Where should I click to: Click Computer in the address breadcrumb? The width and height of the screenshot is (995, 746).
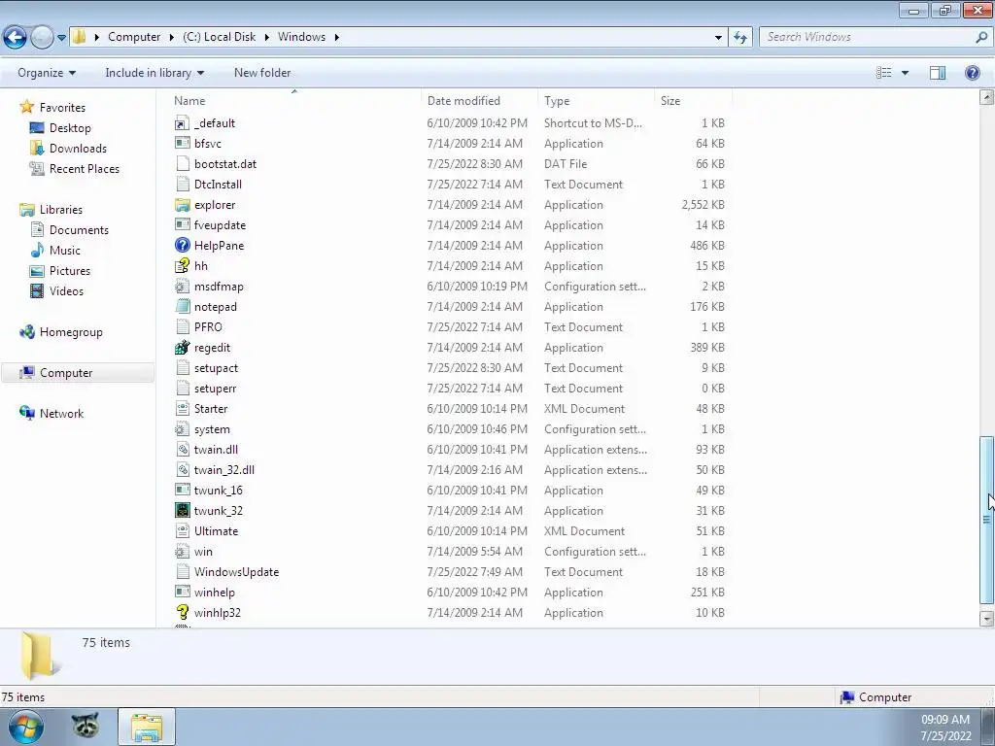pos(134,37)
